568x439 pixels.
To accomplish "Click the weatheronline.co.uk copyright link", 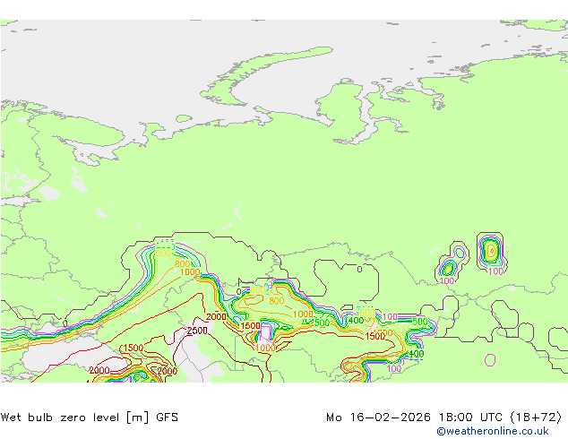I will pyautogui.click(x=492, y=431).
